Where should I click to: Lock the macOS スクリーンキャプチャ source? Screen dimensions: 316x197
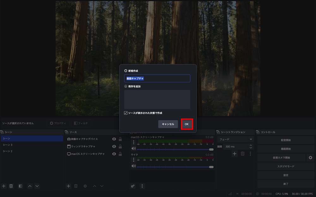point(120,154)
